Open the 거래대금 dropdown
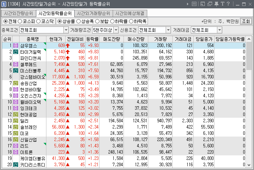Image resolution: width=254 pixels, height=170 pixels. [219, 30]
